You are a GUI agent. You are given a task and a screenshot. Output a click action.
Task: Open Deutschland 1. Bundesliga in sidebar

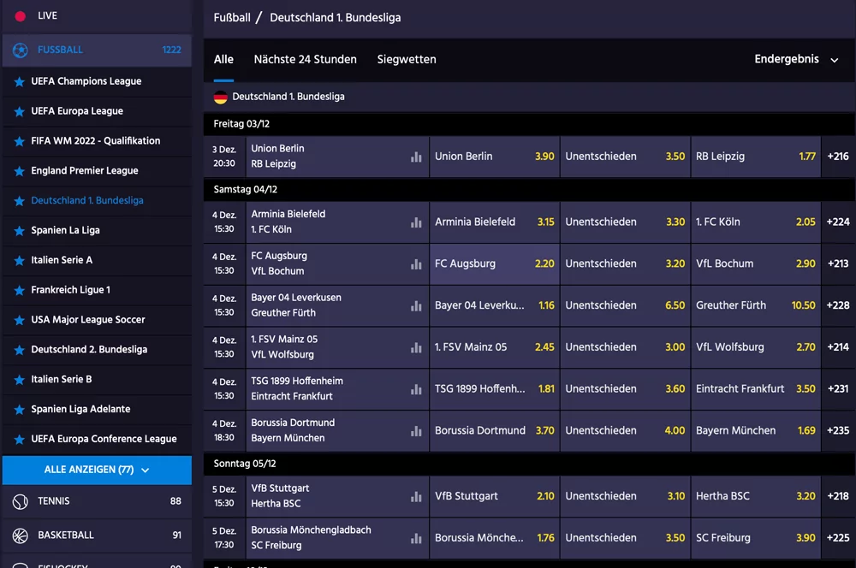(x=97, y=201)
